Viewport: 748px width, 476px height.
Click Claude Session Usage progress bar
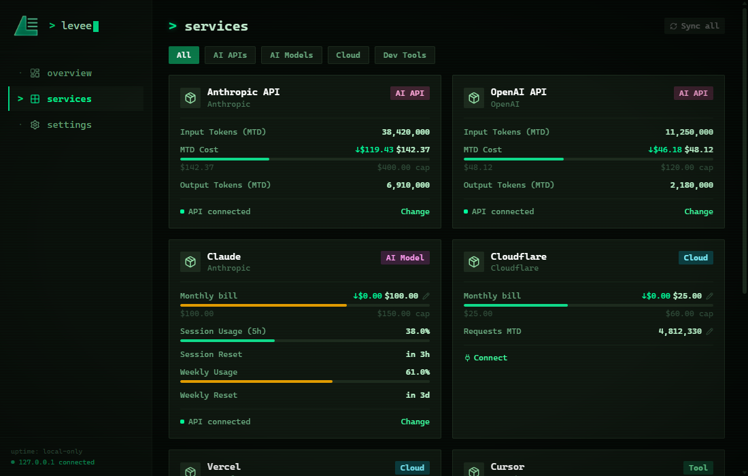tap(305, 341)
